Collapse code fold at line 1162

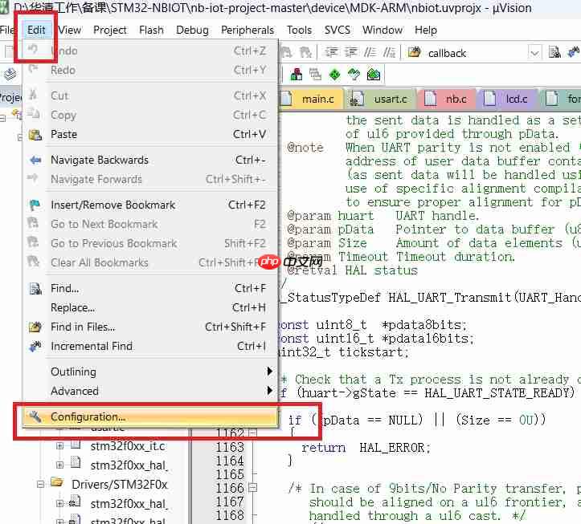(x=252, y=433)
